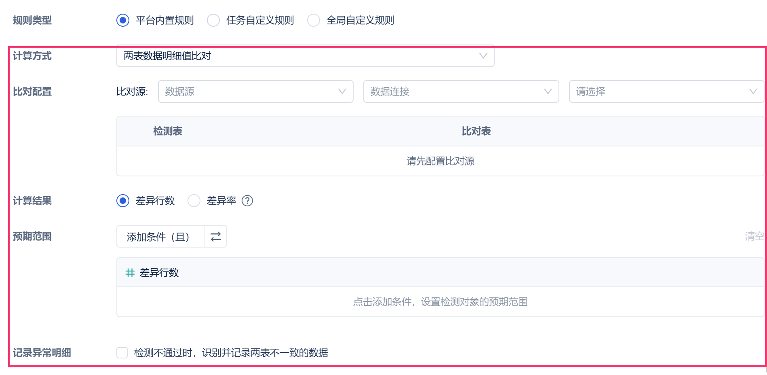Click the chevron arrow of 数据连接 selector
This screenshot has height=375, width=767.
click(548, 91)
